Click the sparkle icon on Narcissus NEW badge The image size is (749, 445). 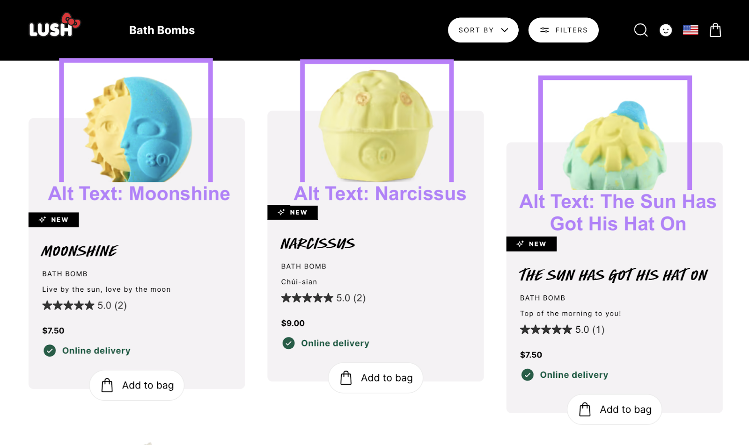pyautogui.click(x=281, y=212)
